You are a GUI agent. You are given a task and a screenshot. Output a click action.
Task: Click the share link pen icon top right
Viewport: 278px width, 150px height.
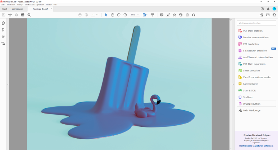pyautogui.click(x=261, y=15)
